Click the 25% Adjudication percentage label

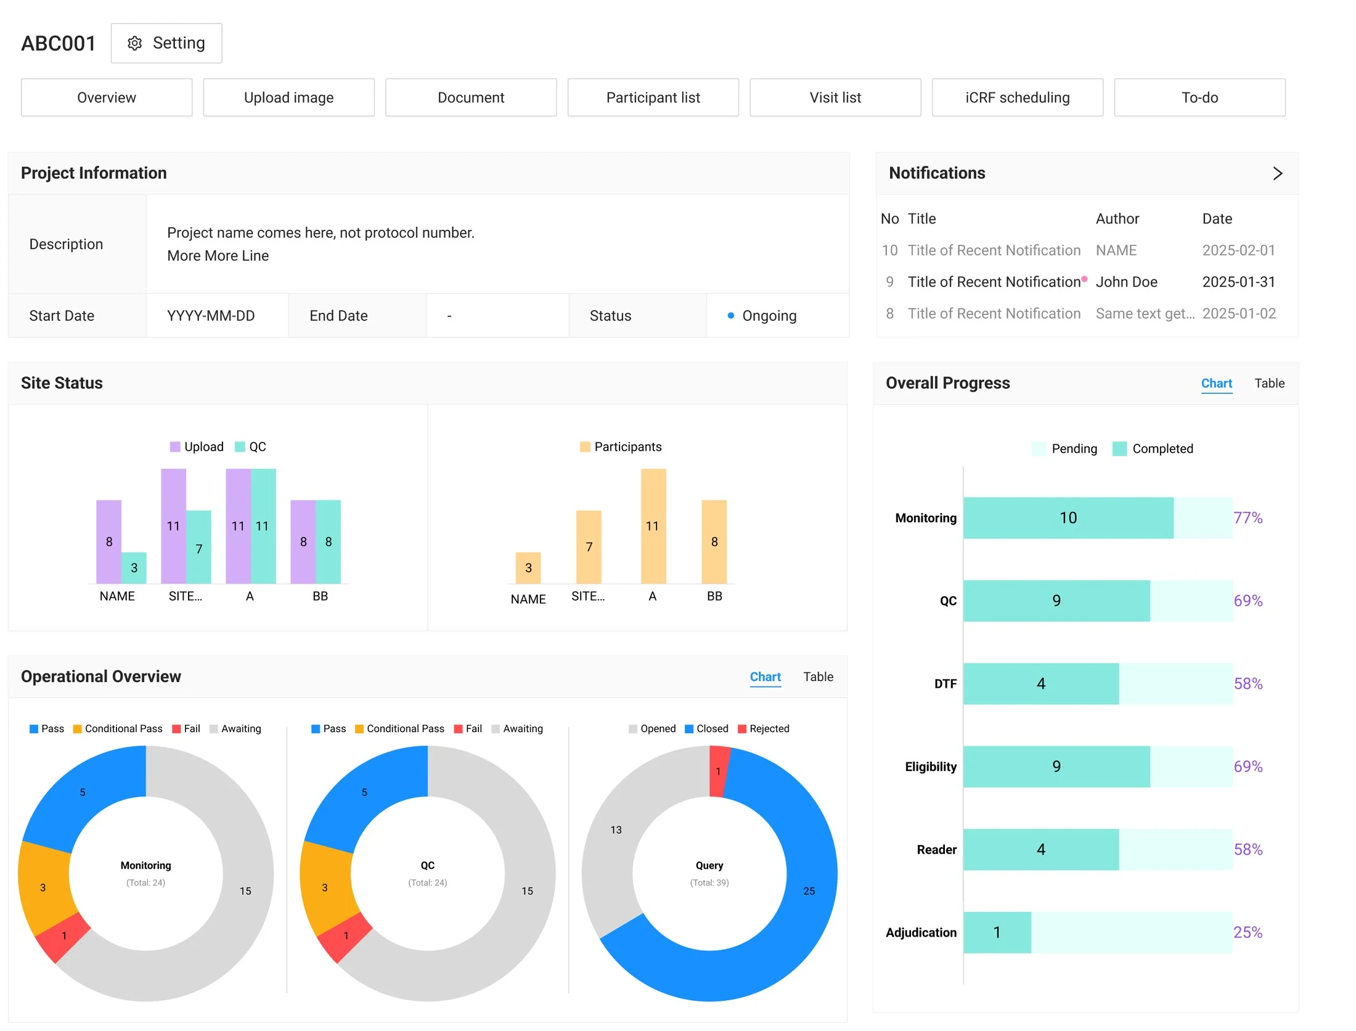coord(1248,932)
